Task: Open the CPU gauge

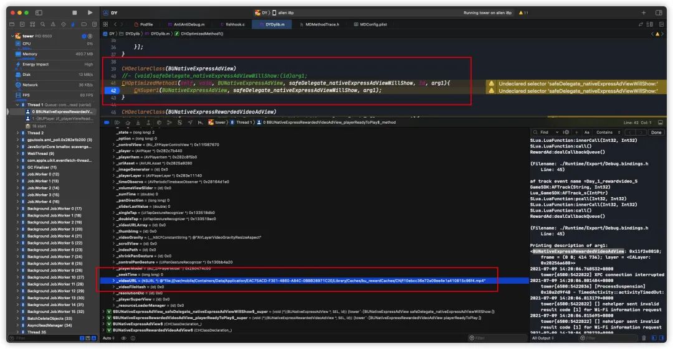Action: point(54,44)
